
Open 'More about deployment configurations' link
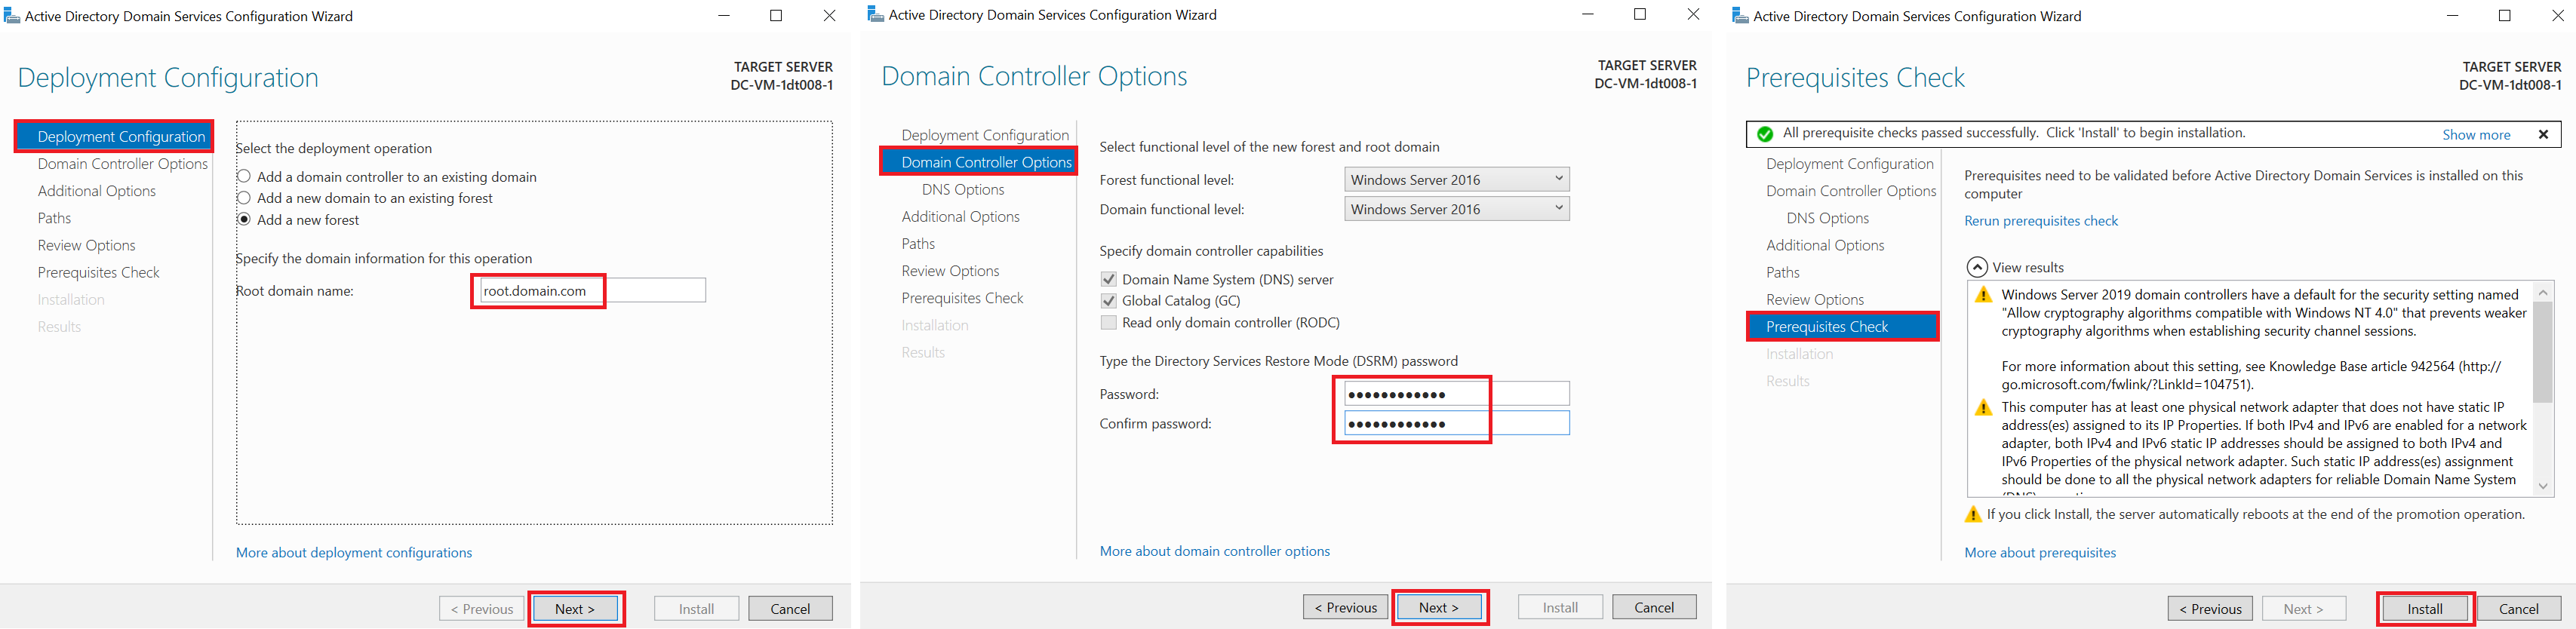click(x=354, y=552)
